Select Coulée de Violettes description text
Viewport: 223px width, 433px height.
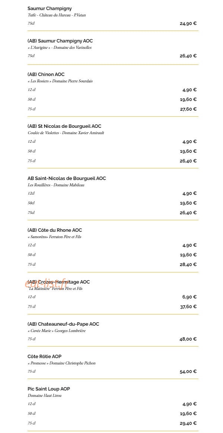[66, 133]
